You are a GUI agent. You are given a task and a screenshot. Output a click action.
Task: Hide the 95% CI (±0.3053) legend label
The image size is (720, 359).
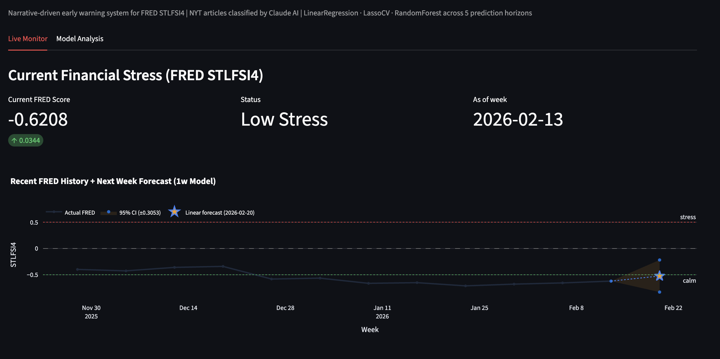(x=140, y=213)
